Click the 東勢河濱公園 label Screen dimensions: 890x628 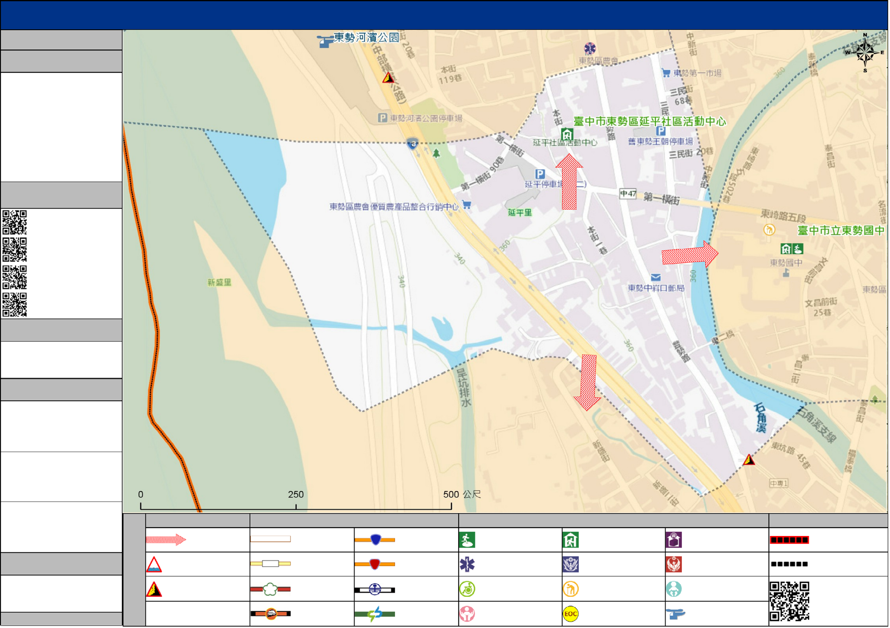[x=367, y=38]
